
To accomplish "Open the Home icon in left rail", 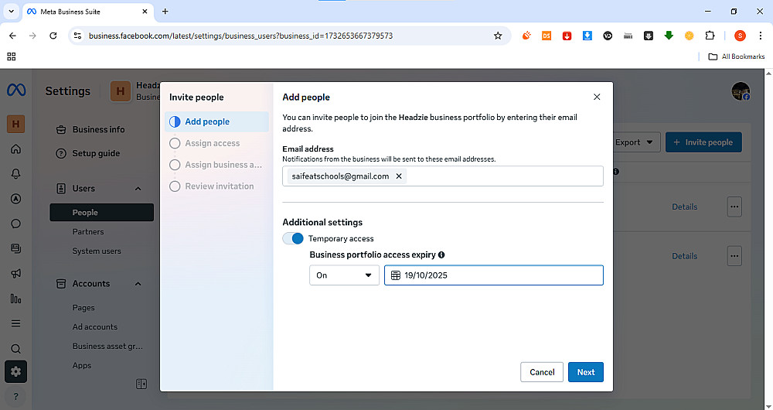I will (x=15, y=149).
